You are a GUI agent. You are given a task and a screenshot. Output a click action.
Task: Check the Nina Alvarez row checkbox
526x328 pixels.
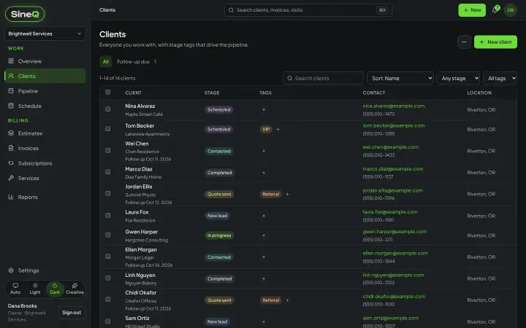point(107,109)
